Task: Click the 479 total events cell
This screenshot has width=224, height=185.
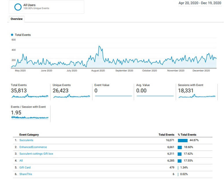Action: [x=172, y=167]
